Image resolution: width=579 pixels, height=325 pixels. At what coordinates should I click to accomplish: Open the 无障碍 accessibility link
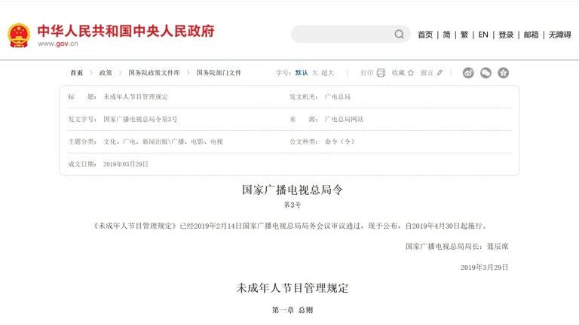559,35
